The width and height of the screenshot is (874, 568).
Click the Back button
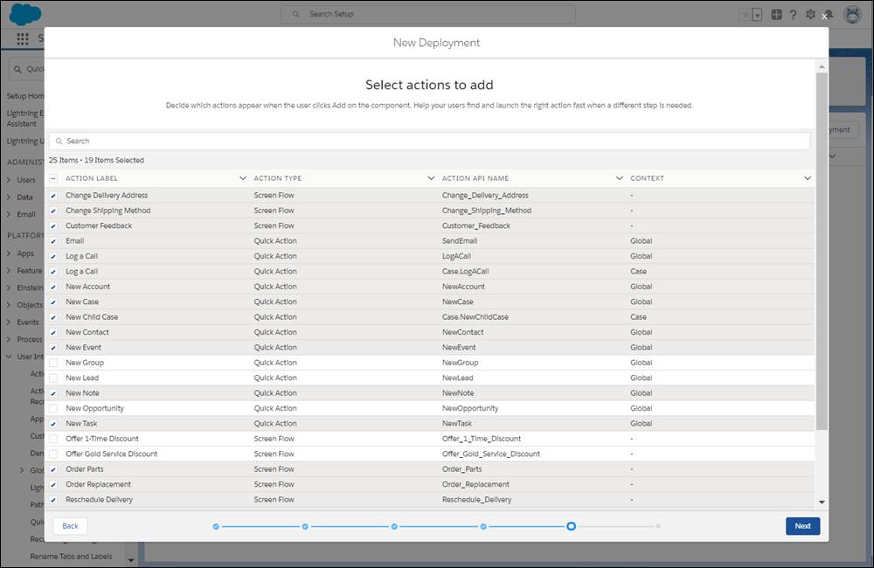(x=70, y=526)
